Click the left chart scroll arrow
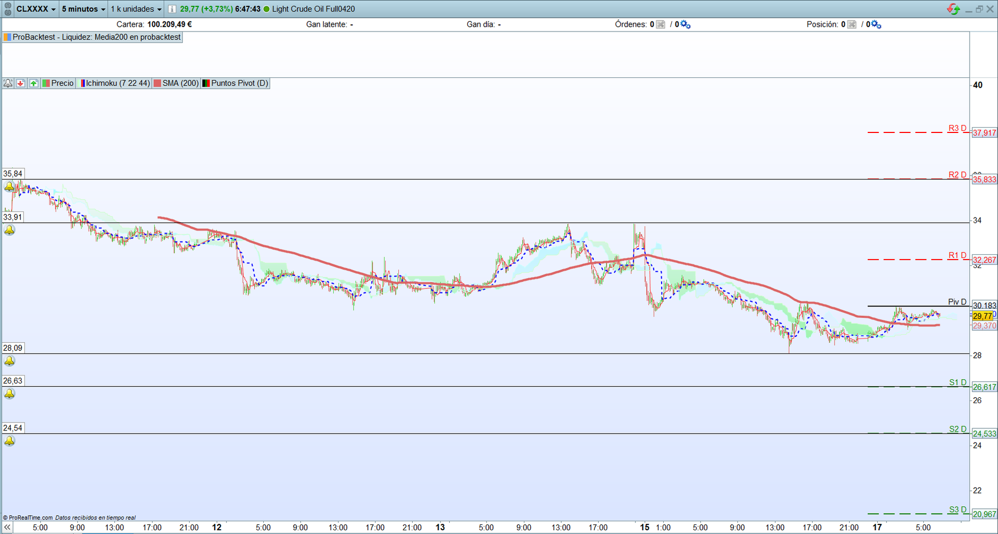 [7, 527]
